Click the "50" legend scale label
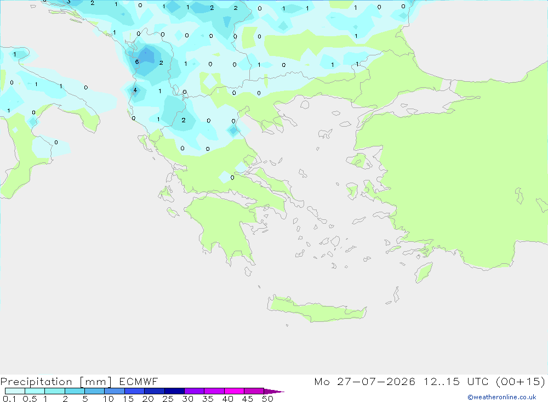The image size is (548, 402). tap(267, 399)
